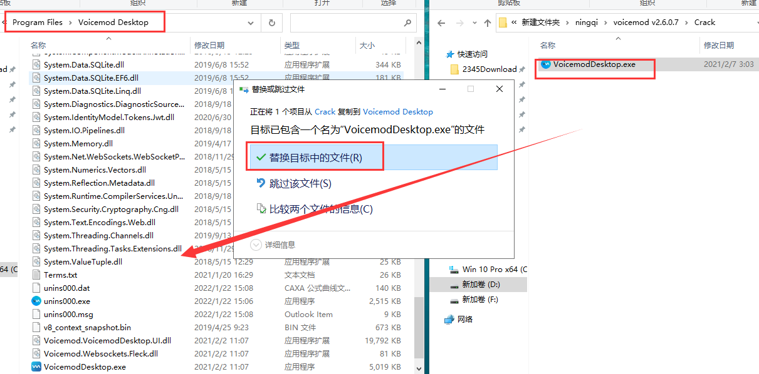Click the search magnifier icon in the left window

click(x=408, y=23)
